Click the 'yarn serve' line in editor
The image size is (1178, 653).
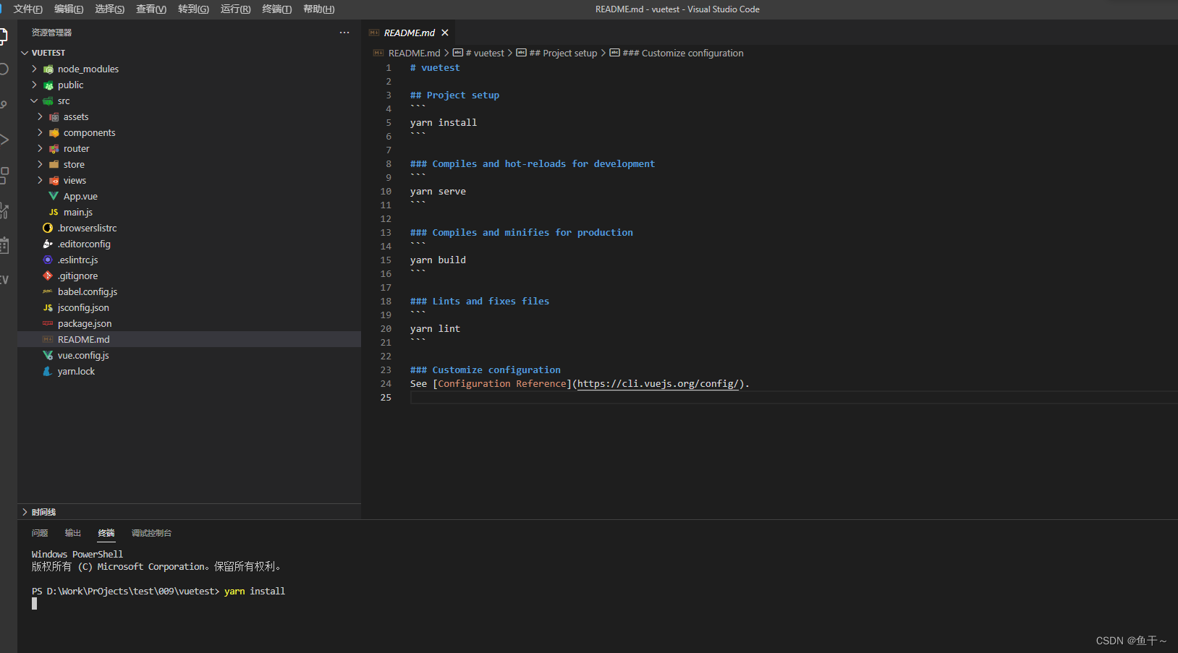click(438, 191)
